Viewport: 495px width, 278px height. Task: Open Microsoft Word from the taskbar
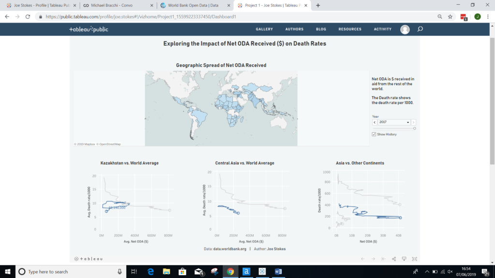(278, 272)
